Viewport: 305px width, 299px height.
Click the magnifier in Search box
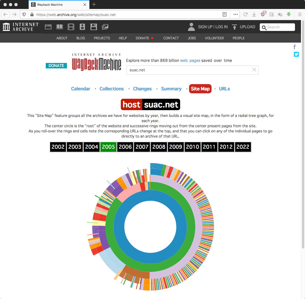point(264,27)
